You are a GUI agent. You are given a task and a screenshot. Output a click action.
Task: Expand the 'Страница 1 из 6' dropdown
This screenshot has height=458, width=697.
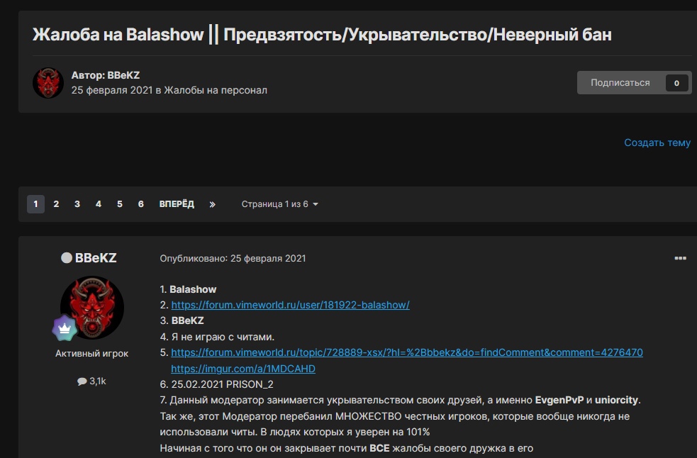click(279, 204)
